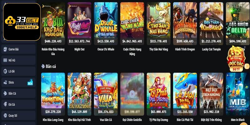Screen dimensions: 250x125
Task: Select the Men In Black MIB thumbnail
Action: 238,94
